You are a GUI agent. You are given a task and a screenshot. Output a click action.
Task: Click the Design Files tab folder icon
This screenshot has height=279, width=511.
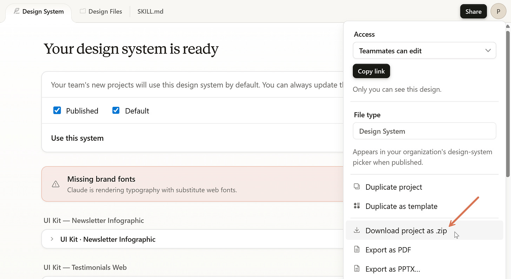point(83,11)
